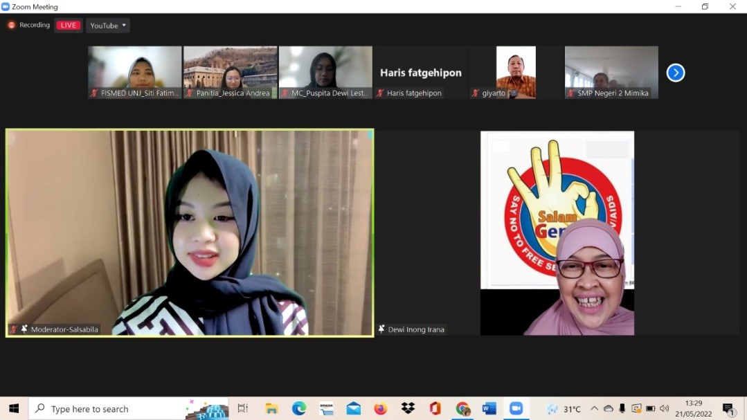Open the Amazon app in the taskbar
Screen dimensions: 747x420
point(327,408)
